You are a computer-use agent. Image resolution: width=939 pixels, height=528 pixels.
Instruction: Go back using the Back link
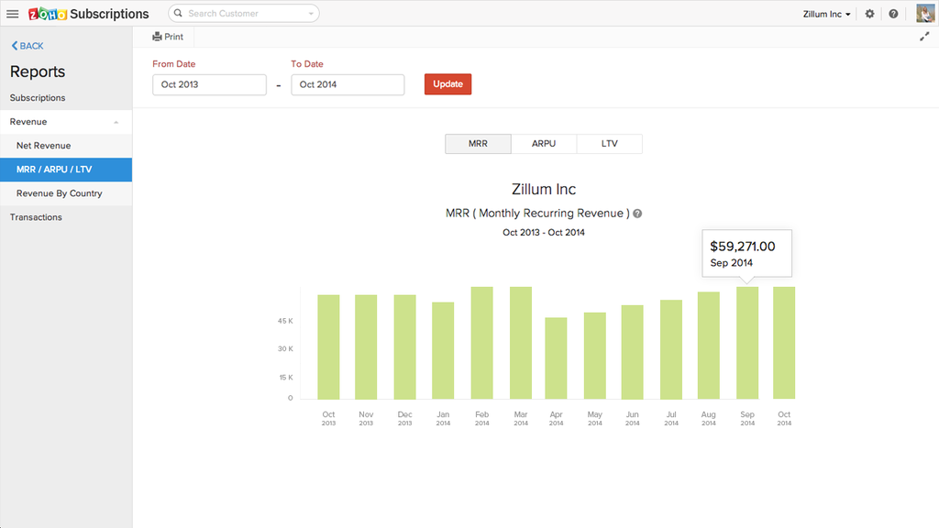(27, 45)
